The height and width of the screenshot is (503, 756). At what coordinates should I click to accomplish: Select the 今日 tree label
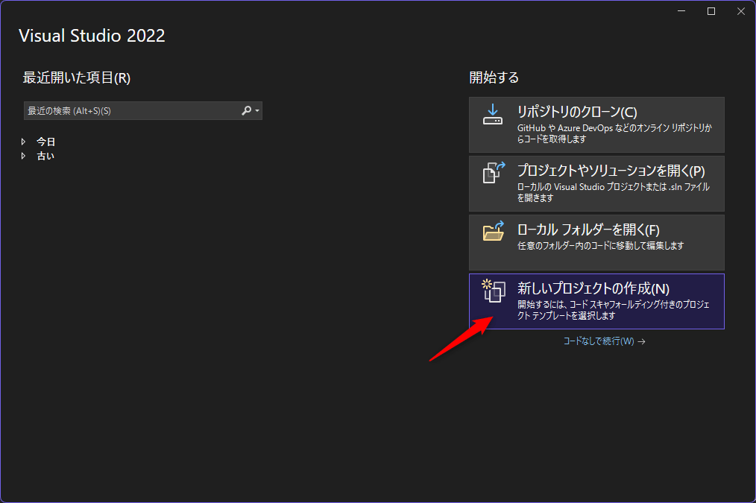coord(45,142)
